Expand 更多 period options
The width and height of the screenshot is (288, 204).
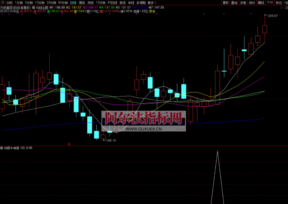tap(152, 3)
